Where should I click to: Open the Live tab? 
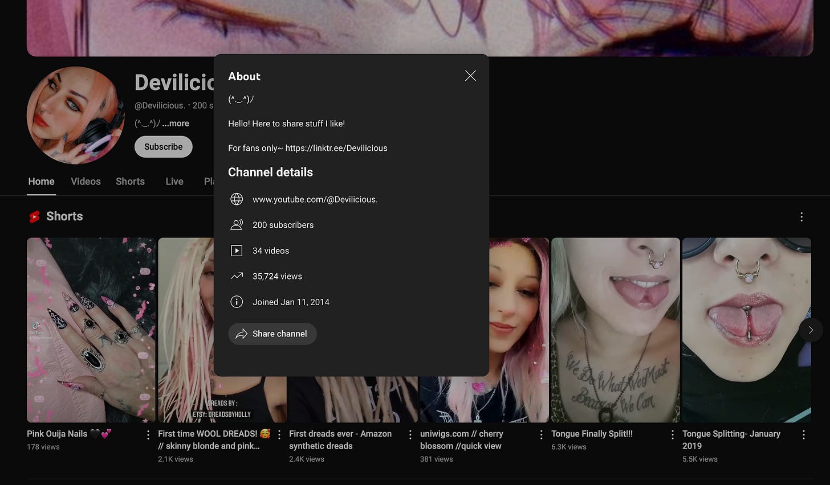[174, 182]
